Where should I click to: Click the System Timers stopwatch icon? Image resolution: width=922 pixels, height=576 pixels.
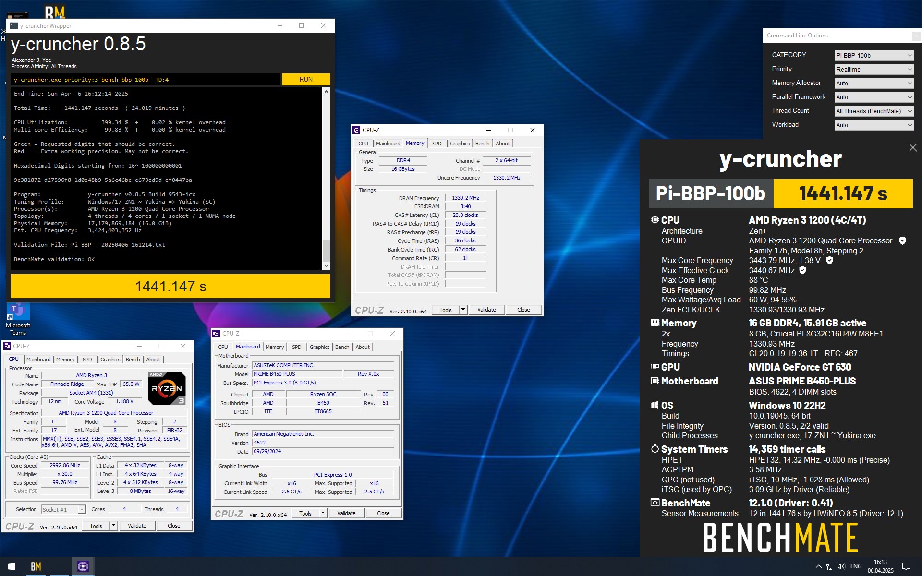click(655, 449)
